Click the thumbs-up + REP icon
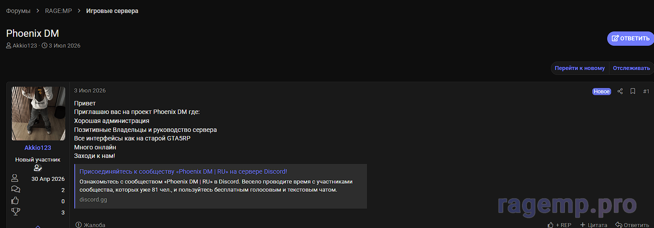Screen dimensions: 654x228 pos(550,224)
